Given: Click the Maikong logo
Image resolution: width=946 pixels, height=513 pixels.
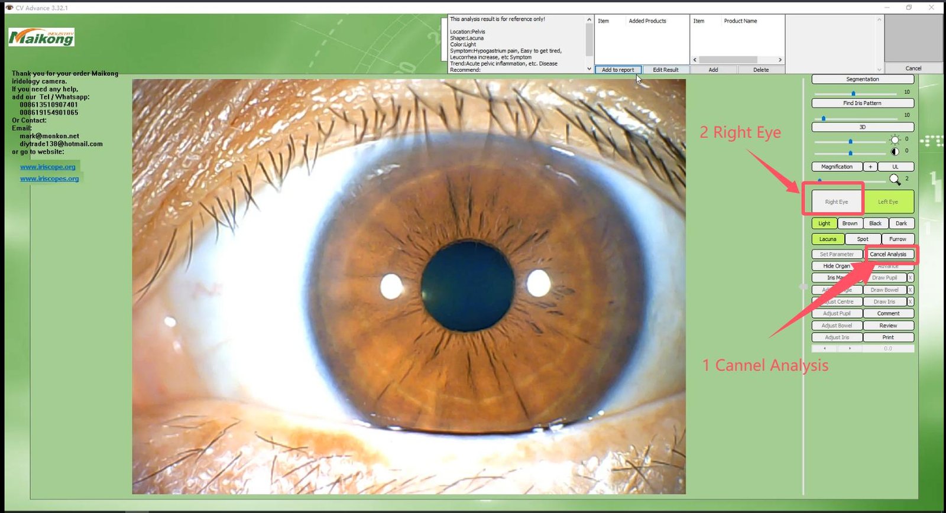Looking at the screenshot, I should point(41,37).
